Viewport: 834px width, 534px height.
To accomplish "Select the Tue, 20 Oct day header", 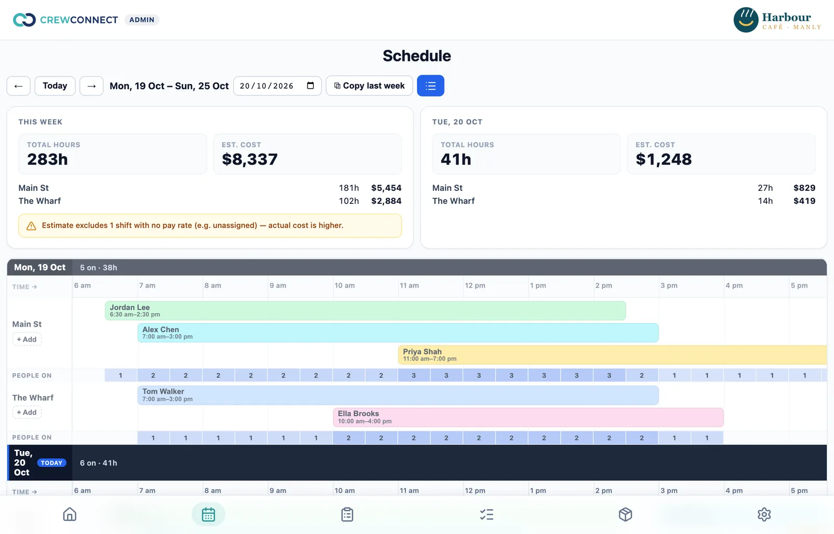I will pos(40,463).
